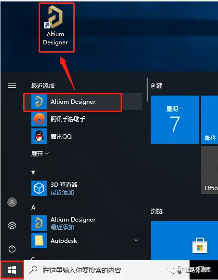Open the user account icon
Image resolution: width=218 pixels, height=280 pixels.
pos(12,202)
